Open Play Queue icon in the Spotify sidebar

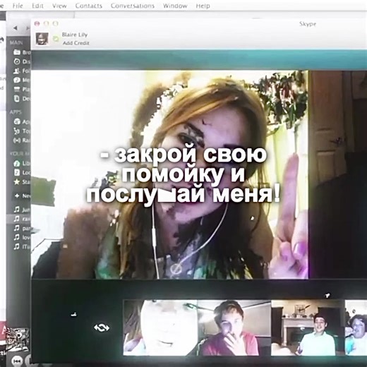(17, 89)
